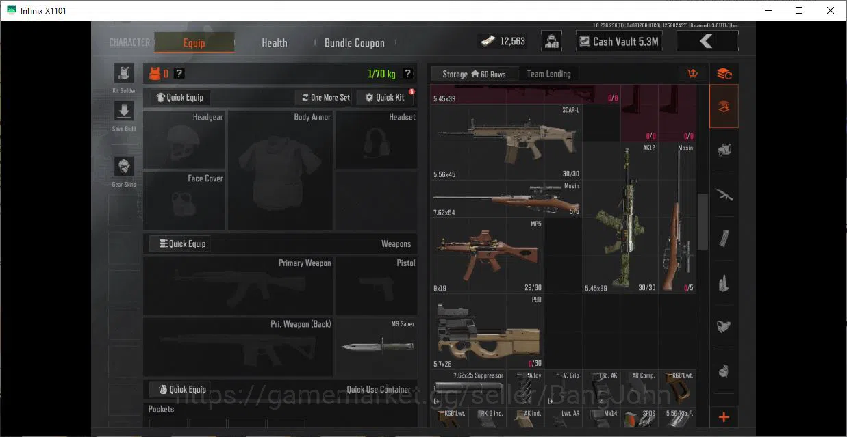847x437 pixels.
Task: Click the help question mark beside weight
Action: click(x=408, y=74)
